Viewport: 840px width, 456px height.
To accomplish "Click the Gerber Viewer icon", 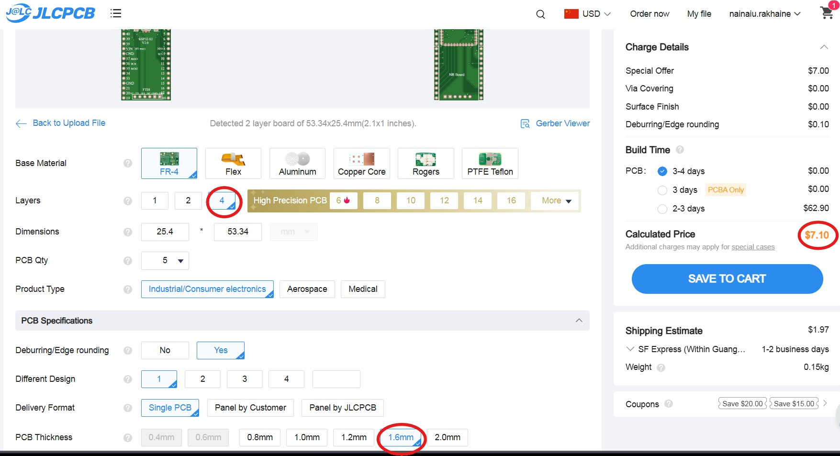I will pos(525,123).
